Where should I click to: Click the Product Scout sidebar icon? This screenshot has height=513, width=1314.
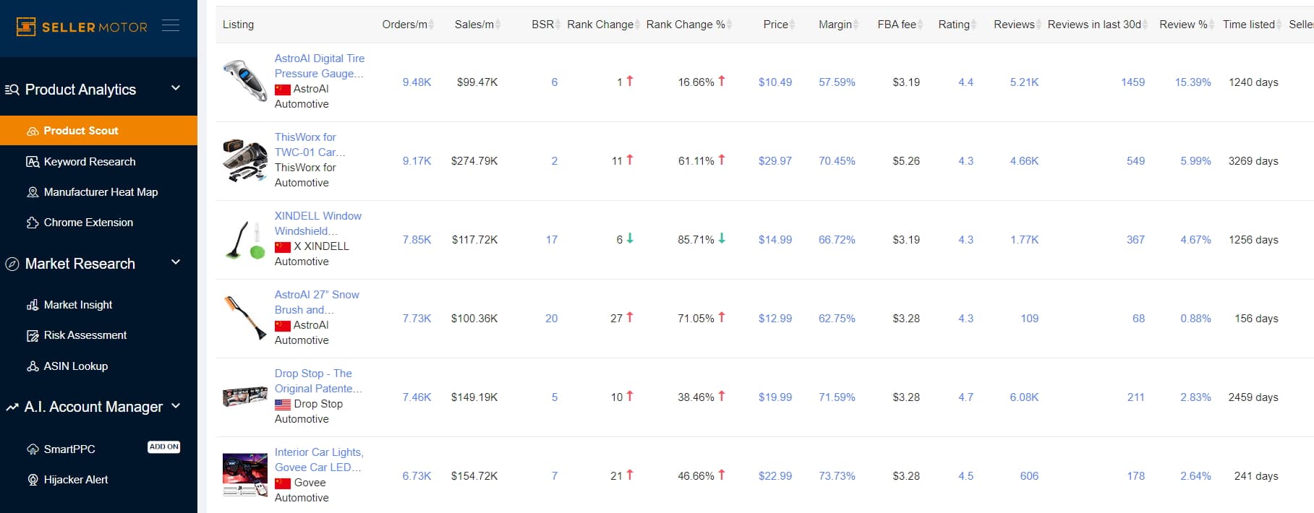33,131
